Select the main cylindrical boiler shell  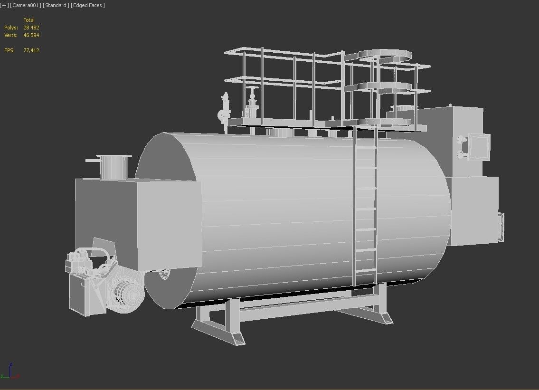(x=285, y=214)
